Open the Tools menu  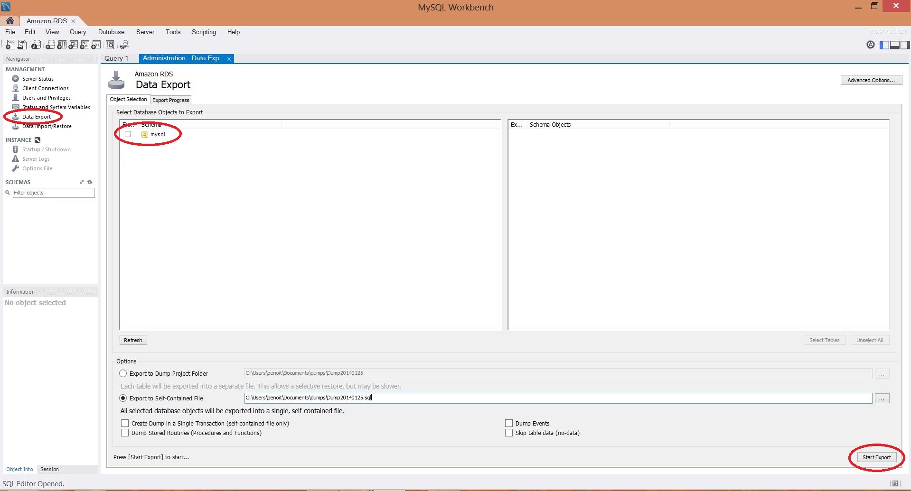[x=173, y=32]
